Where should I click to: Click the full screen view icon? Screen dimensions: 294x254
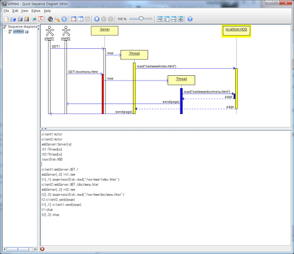click(73, 19)
